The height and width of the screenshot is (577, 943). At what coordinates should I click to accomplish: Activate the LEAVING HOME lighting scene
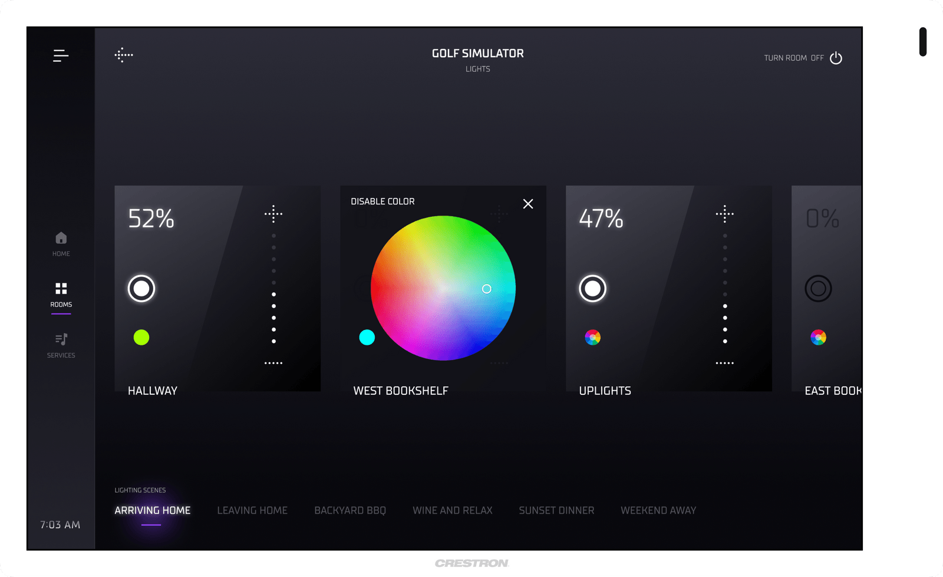(252, 510)
